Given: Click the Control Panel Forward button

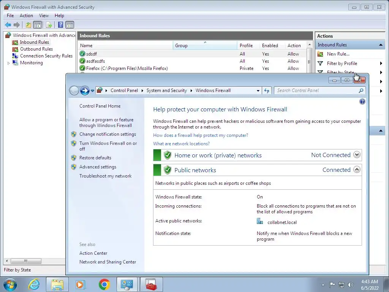Looking at the screenshot, I should (x=85, y=90).
